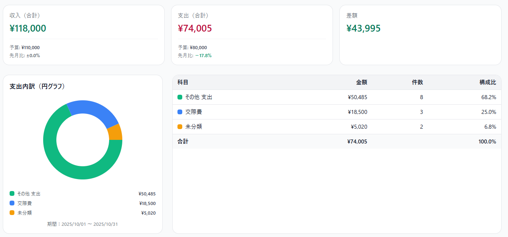Click the orange donut chart segment
Image resolution: width=508 pixels, height=237 pixels.
pyautogui.click(x=116, y=132)
